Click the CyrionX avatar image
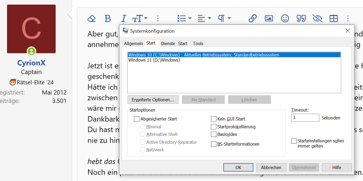 pyautogui.click(x=31, y=29)
